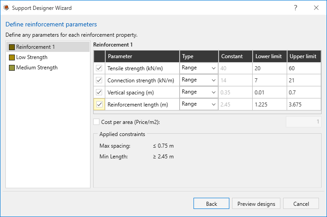Viewport: 327px width, 217px height.
Task: Open the Type dropdown for Vertical spacing
Action: 199,92
